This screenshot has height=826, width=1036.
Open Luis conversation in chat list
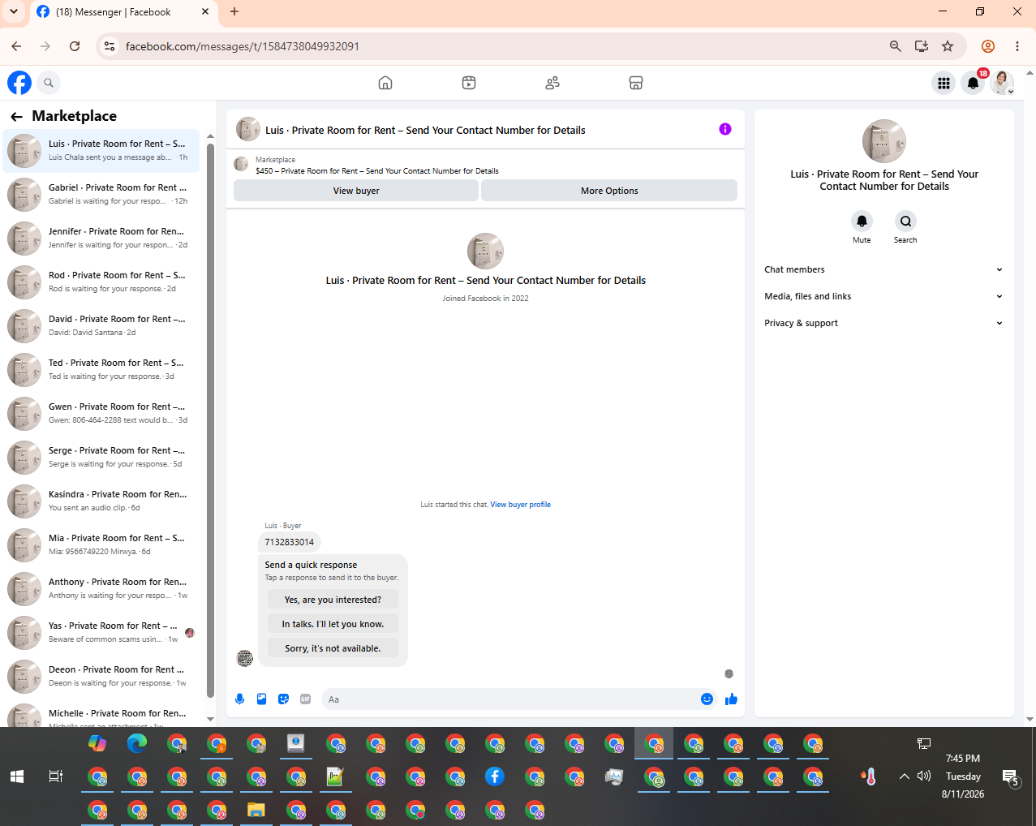click(x=101, y=151)
